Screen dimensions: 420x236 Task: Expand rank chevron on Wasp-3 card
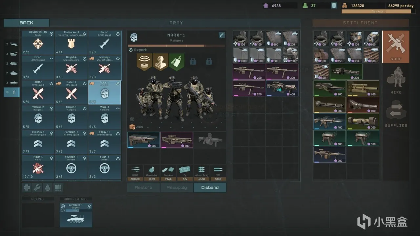[117, 108]
